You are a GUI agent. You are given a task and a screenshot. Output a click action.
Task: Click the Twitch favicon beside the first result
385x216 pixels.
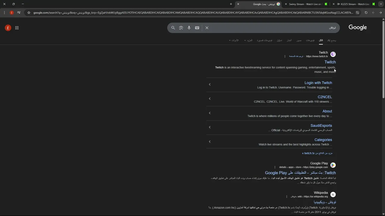333,54
